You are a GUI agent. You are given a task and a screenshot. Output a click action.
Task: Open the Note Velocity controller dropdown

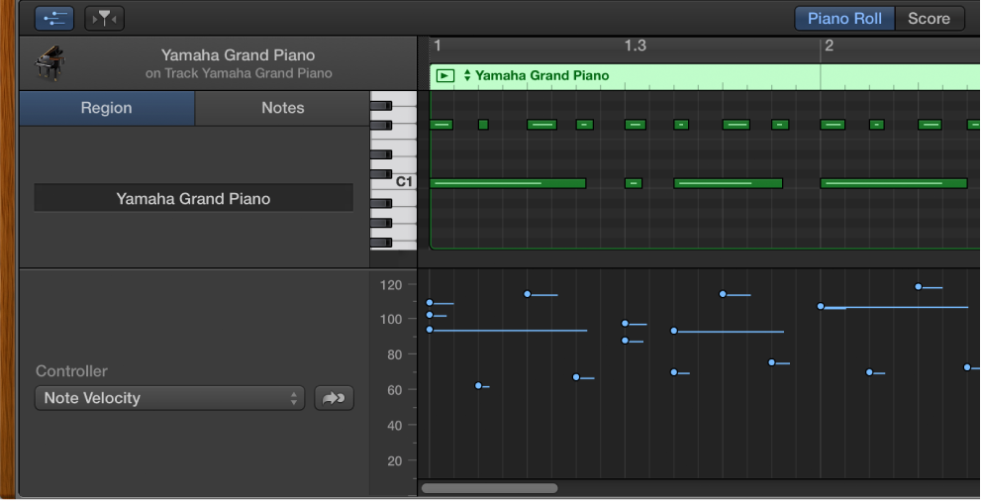tap(169, 398)
